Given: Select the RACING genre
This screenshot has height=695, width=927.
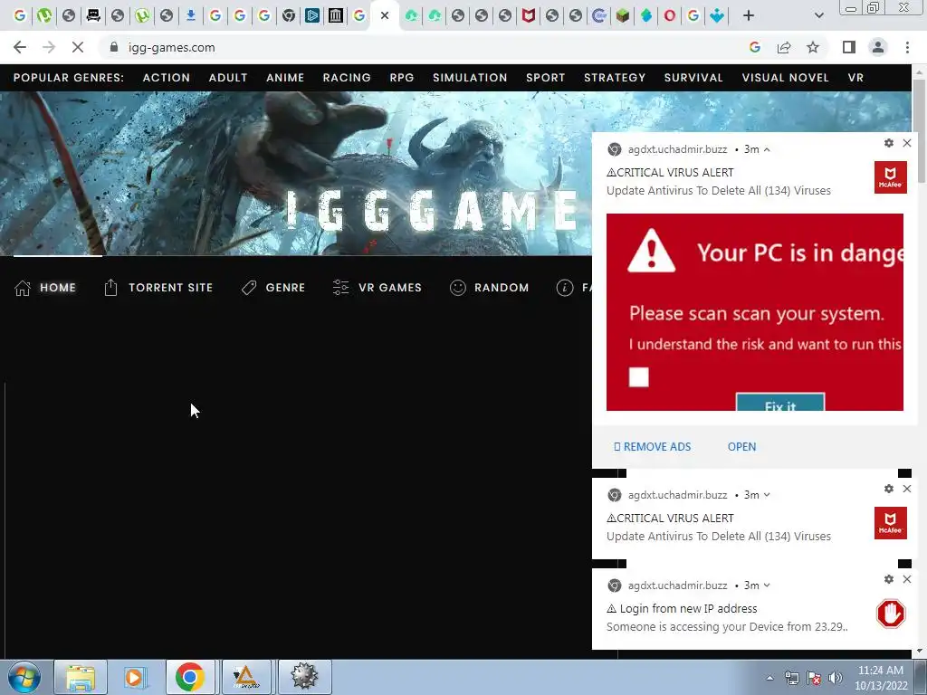Looking at the screenshot, I should (x=347, y=78).
